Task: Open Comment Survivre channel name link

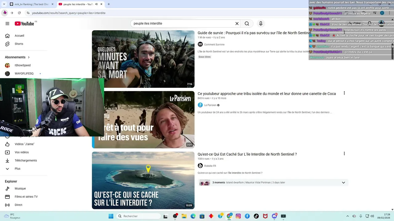Action: [214, 45]
